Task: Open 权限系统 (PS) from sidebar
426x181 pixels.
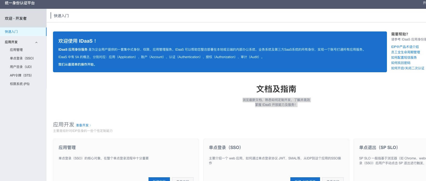Action: [20, 84]
